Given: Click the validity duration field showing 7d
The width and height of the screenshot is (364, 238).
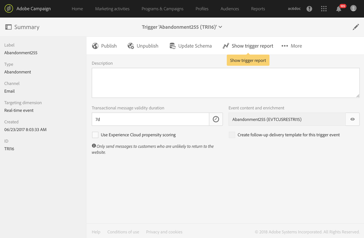Looking at the screenshot, I should (x=150, y=119).
